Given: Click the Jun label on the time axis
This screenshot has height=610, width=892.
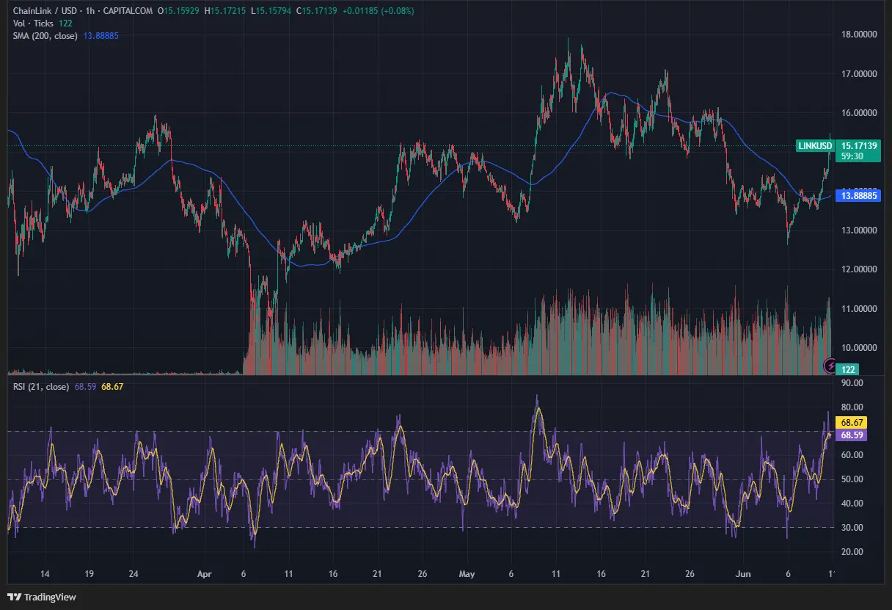Looking at the screenshot, I should 745,573.
